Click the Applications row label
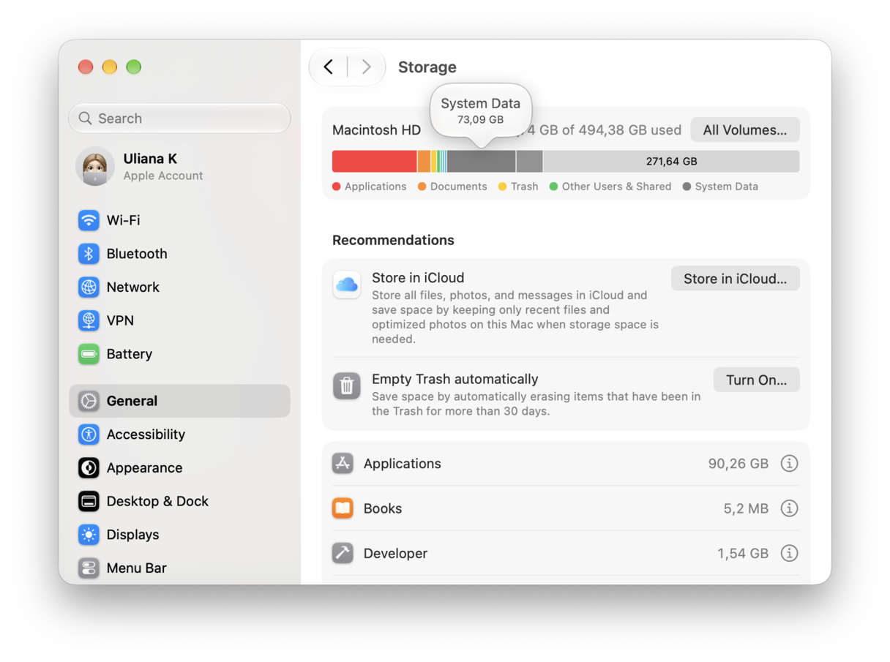Screen dimensions: 890x662 (x=403, y=464)
